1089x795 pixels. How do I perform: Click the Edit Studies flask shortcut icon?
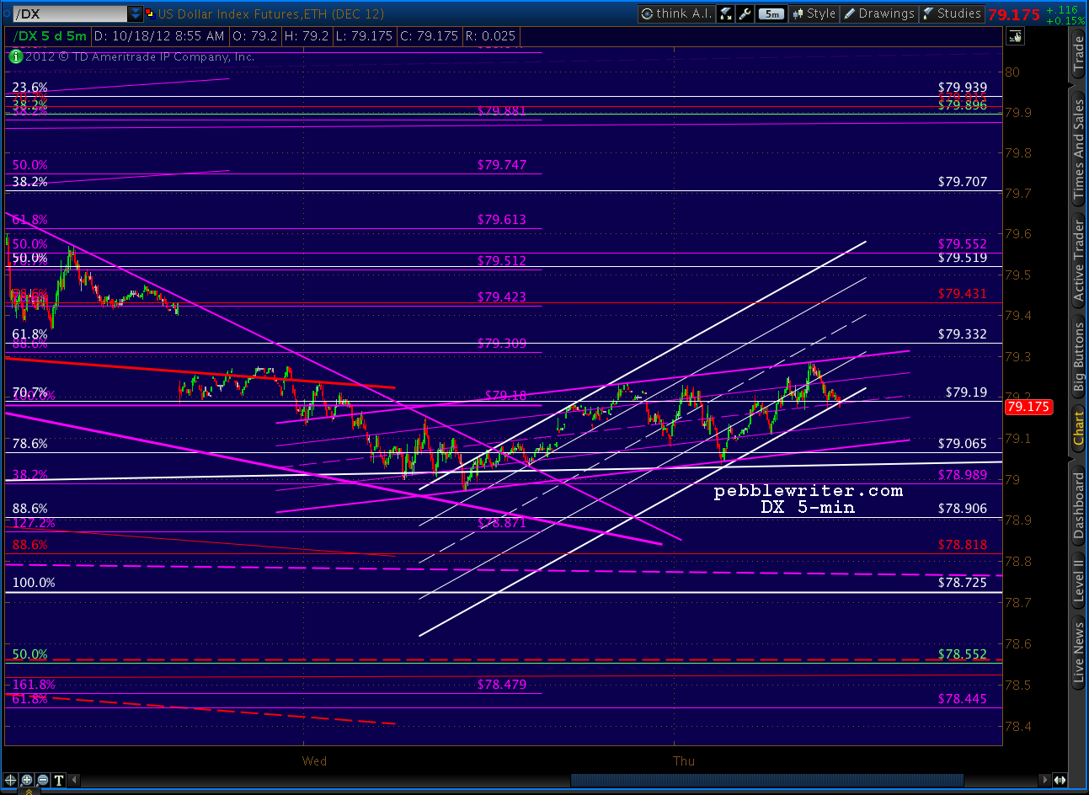[726, 13]
